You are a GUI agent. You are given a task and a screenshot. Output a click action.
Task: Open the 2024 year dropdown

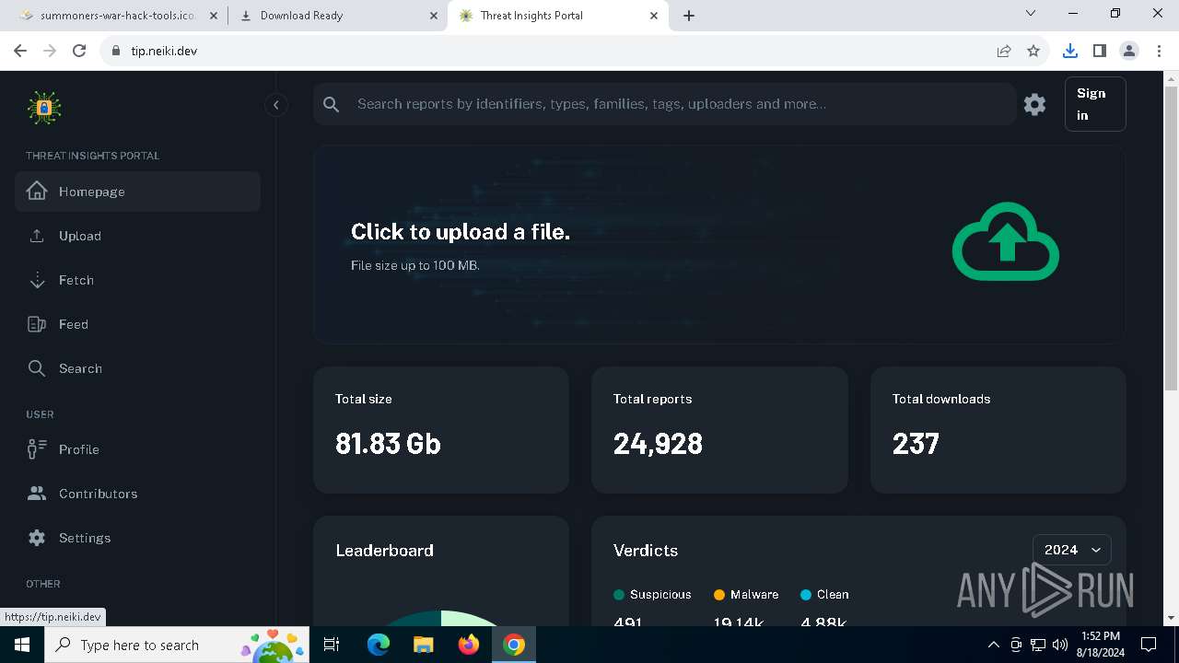(1072, 550)
